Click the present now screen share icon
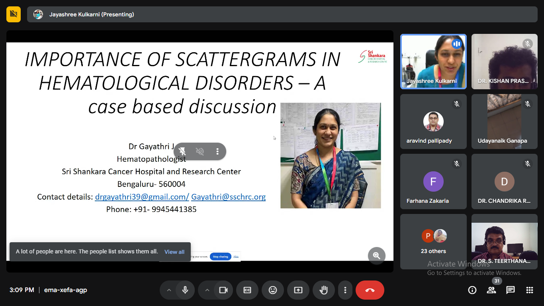The width and height of the screenshot is (544, 306). pyautogui.click(x=298, y=290)
